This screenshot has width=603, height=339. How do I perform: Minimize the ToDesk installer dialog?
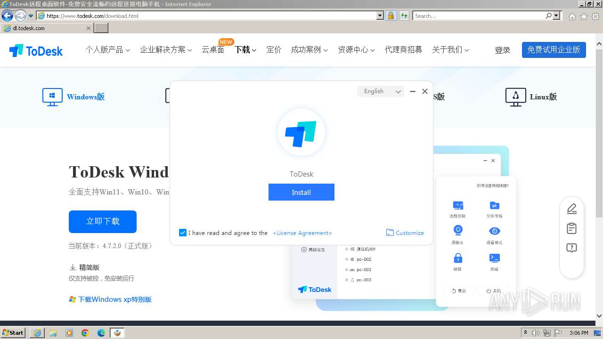tap(413, 91)
